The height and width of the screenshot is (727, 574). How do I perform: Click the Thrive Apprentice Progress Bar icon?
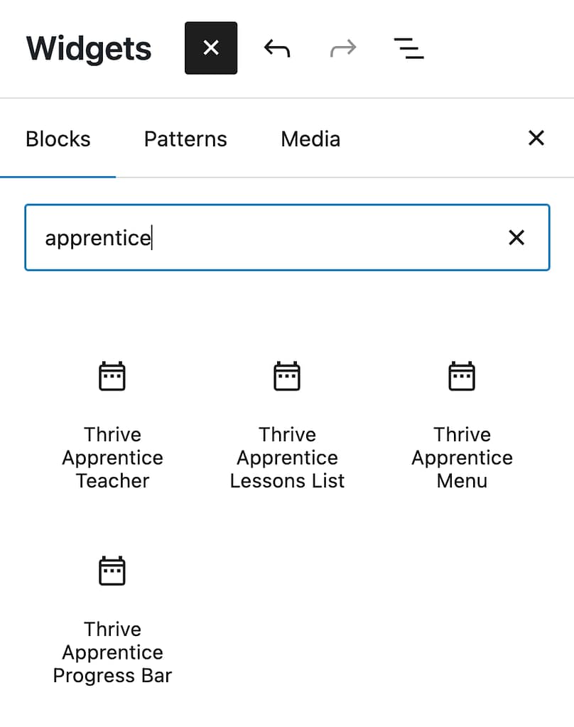click(x=112, y=571)
